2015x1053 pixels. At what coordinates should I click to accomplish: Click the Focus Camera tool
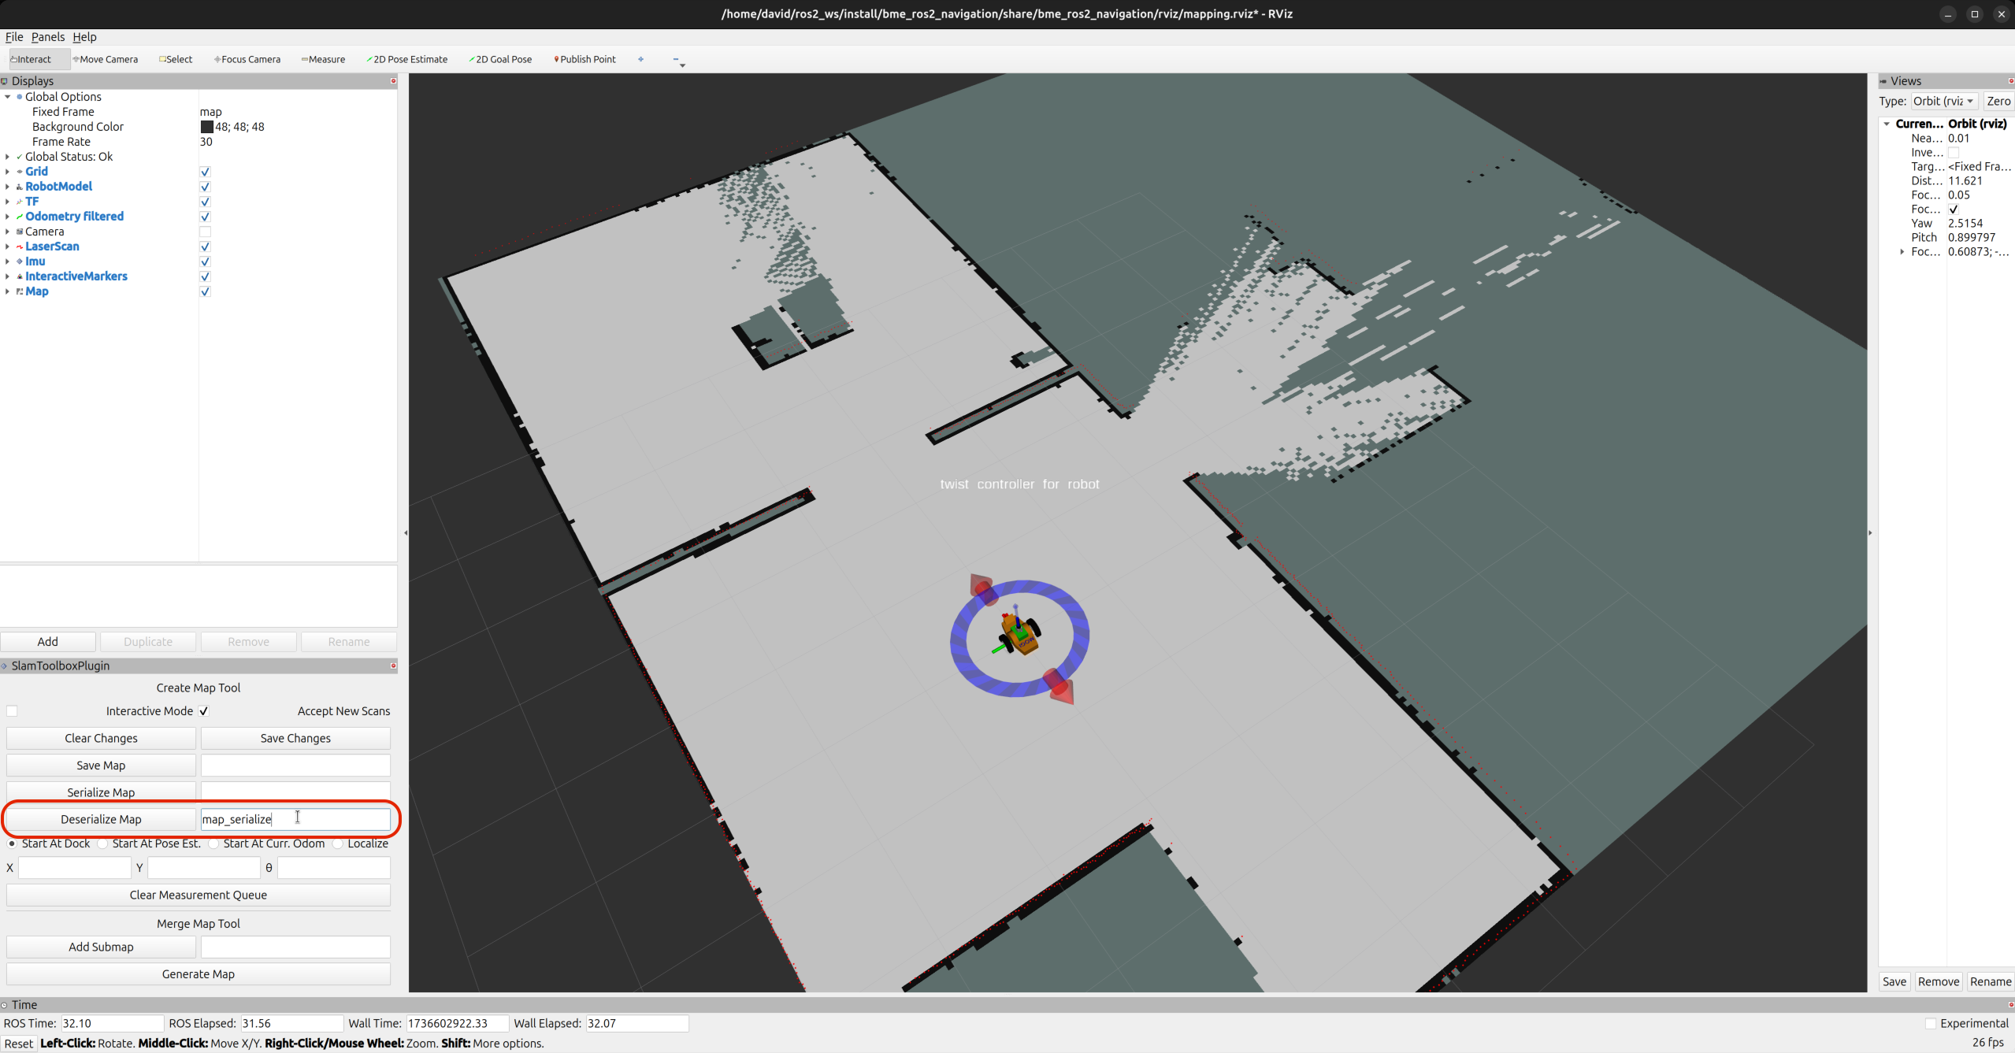tap(247, 59)
